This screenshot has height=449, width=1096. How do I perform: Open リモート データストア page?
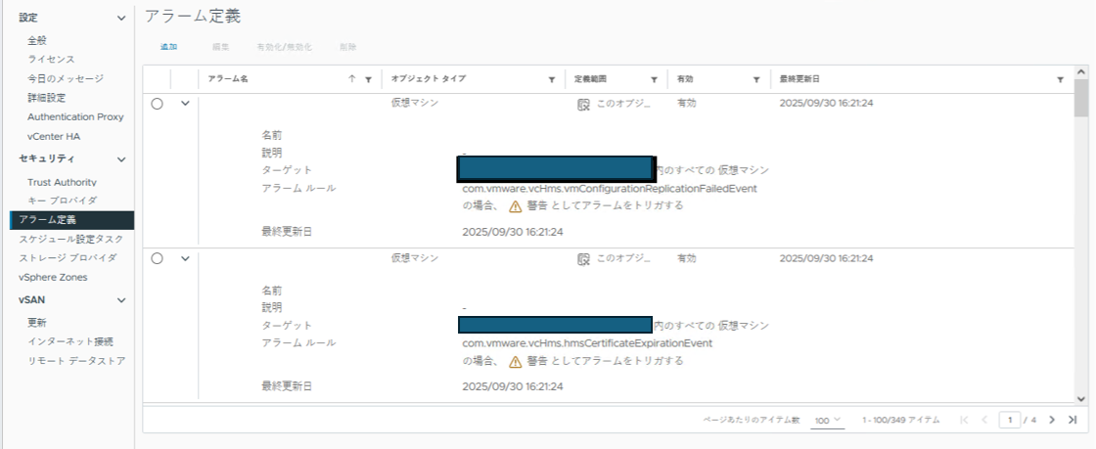click(76, 361)
